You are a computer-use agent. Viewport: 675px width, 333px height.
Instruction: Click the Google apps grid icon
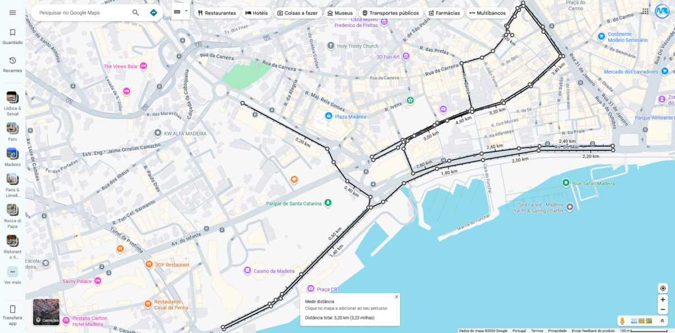tap(645, 11)
